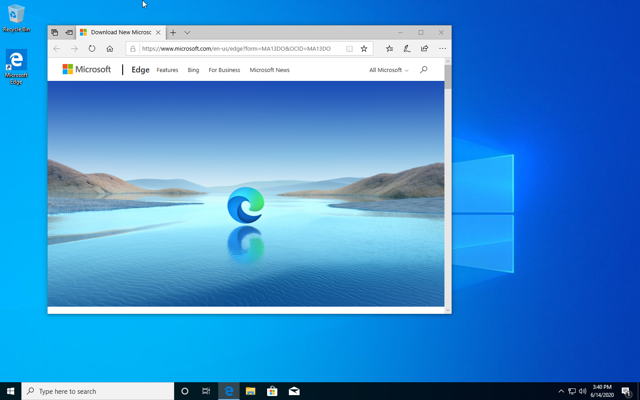Viewport: 640px width, 400px height.
Task: Click scrollbar up arrow
Action: click(448, 61)
